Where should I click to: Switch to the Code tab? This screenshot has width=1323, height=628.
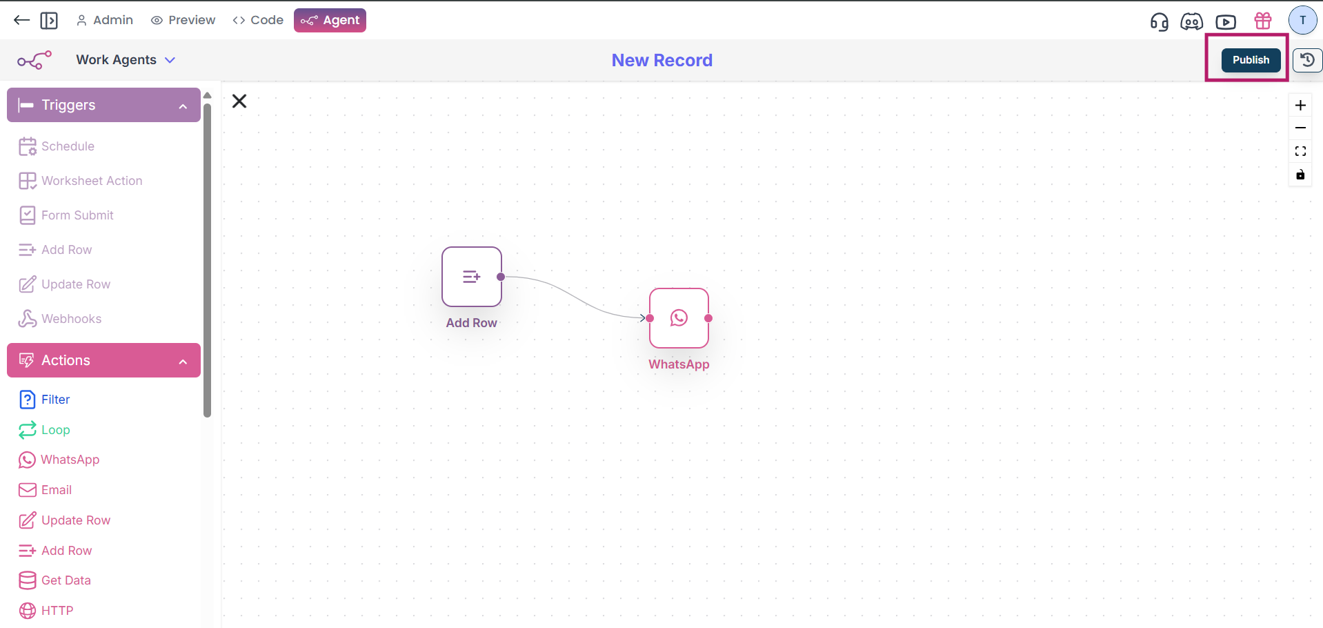tap(258, 20)
